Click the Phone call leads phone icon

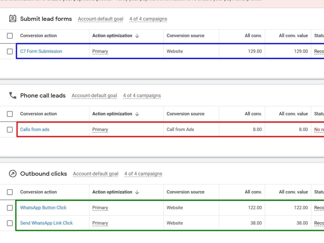point(13,96)
